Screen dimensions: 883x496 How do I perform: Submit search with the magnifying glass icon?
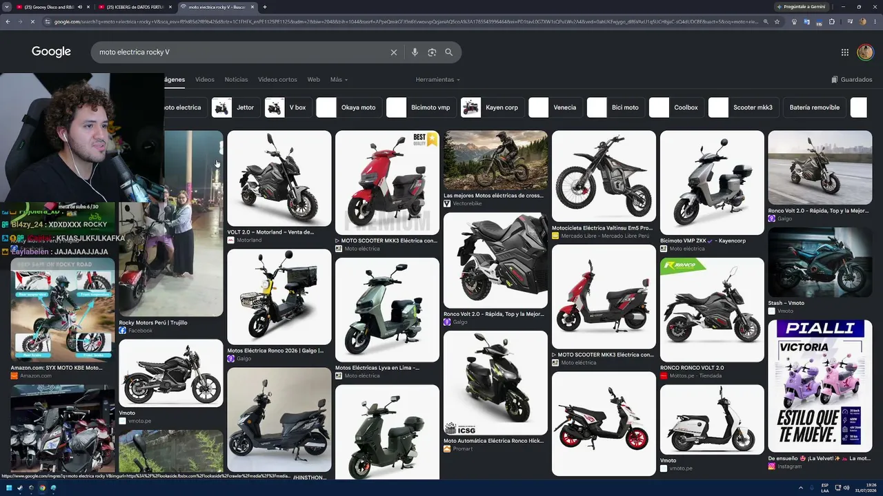(x=449, y=52)
